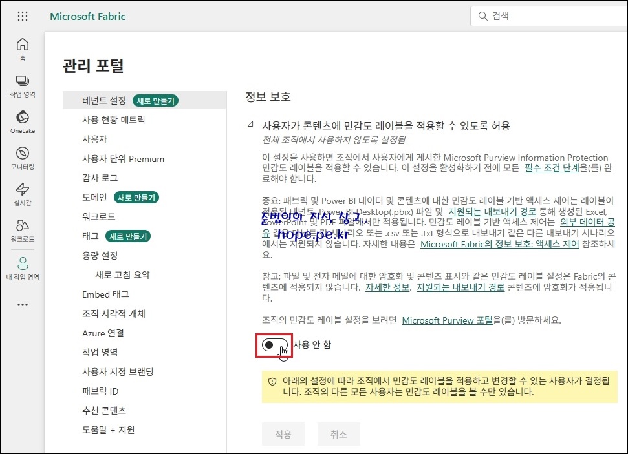Image resolution: width=628 pixels, height=454 pixels.
Task: Open Embed 태그 menu item
Action: pyautogui.click(x=105, y=294)
